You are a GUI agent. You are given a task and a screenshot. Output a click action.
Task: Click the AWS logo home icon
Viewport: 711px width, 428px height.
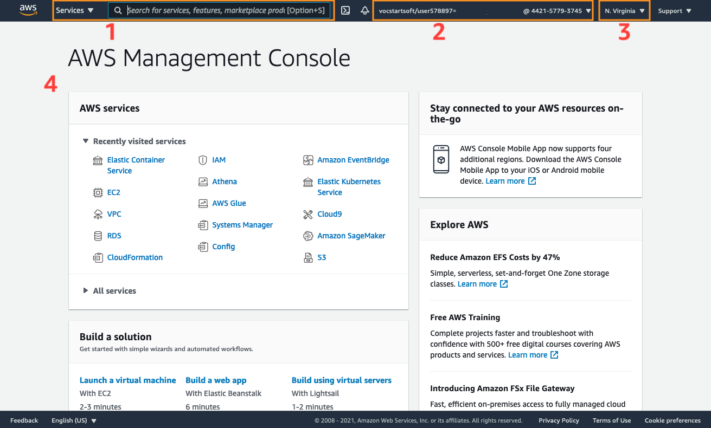pos(28,10)
